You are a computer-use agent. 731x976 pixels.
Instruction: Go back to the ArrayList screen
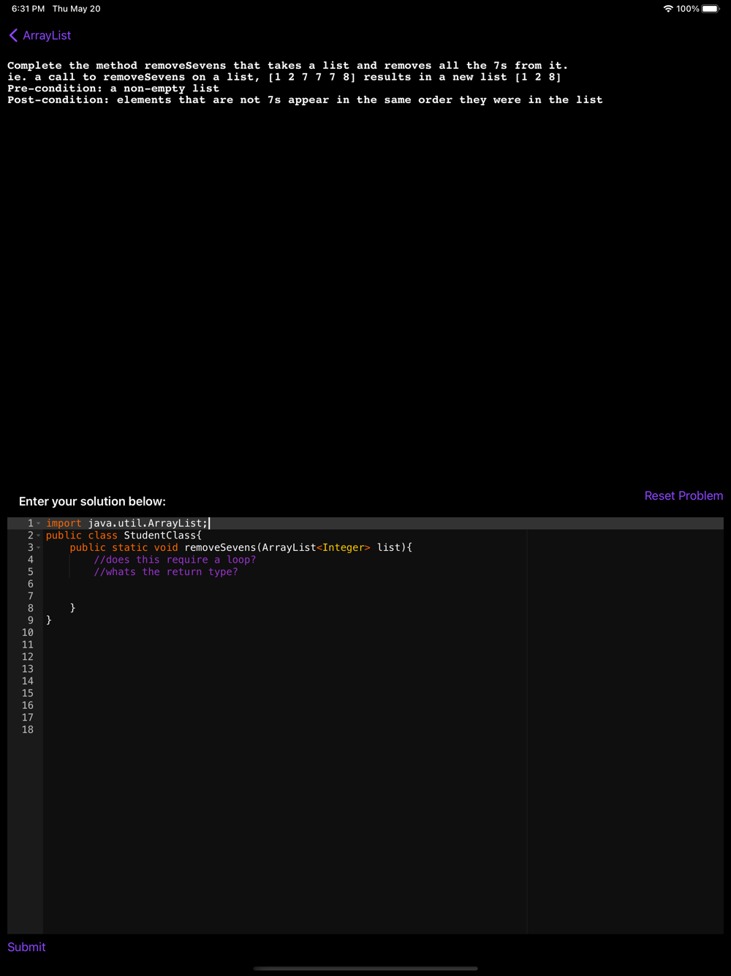click(x=39, y=35)
